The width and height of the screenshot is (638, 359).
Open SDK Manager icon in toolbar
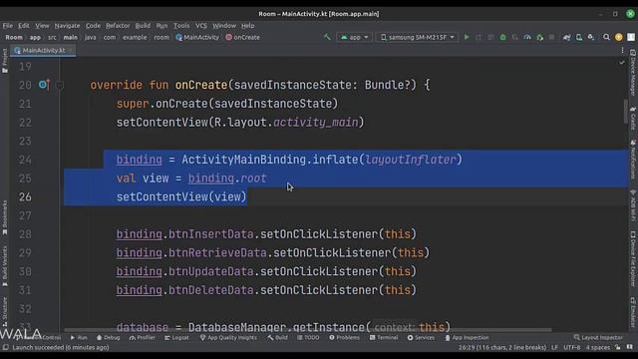[591, 37]
